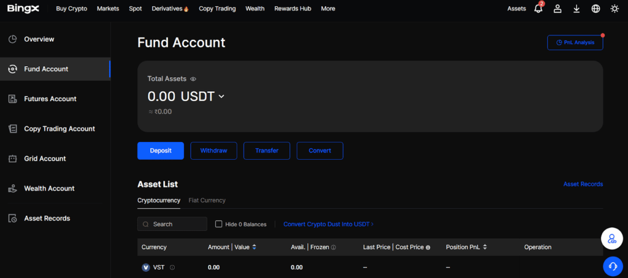628x278 pixels.
Task: Expand the USDT currency dropdown
Action: pyautogui.click(x=221, y=96)
